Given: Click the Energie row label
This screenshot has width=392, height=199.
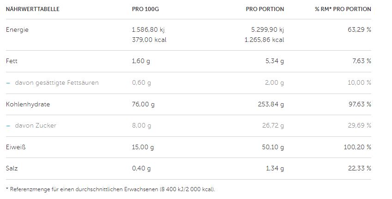Looking at the screenshot, I should 17,30.
